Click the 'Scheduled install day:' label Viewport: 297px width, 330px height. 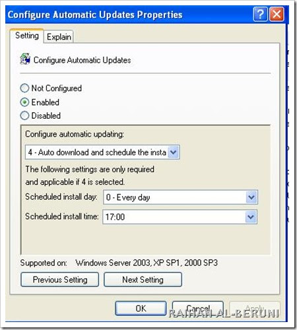61,197
